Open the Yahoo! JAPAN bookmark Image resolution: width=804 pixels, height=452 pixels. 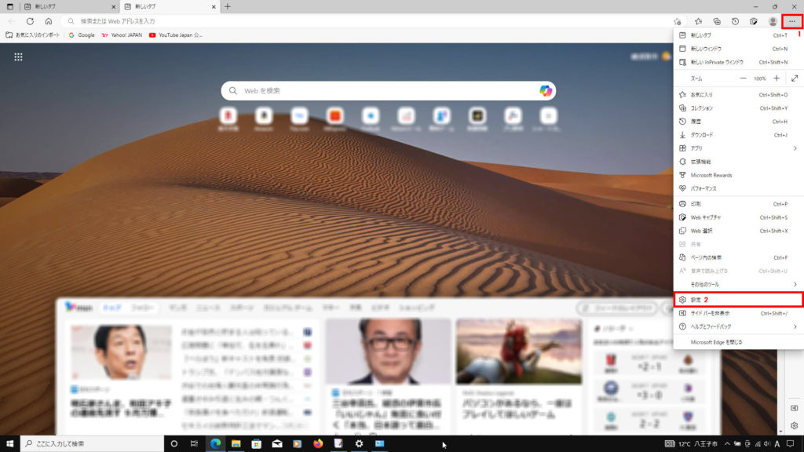[x=122, y=35]
